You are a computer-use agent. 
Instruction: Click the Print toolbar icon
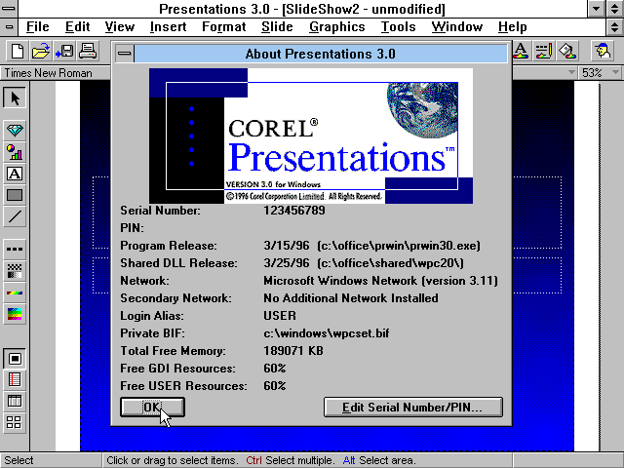[88, 51]
